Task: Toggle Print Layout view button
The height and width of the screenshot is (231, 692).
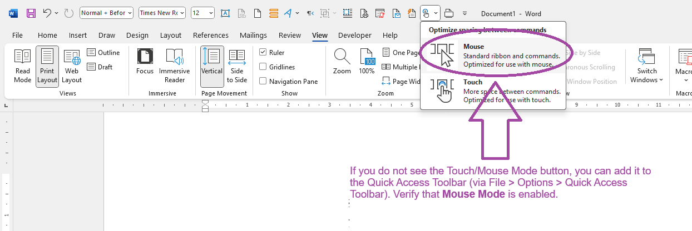Action: click(47, 66)
